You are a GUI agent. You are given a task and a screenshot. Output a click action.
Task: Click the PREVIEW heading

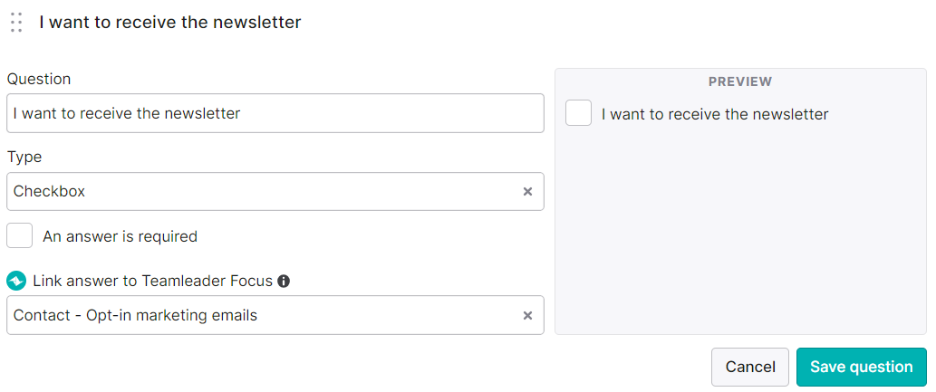tap(740, 81)
